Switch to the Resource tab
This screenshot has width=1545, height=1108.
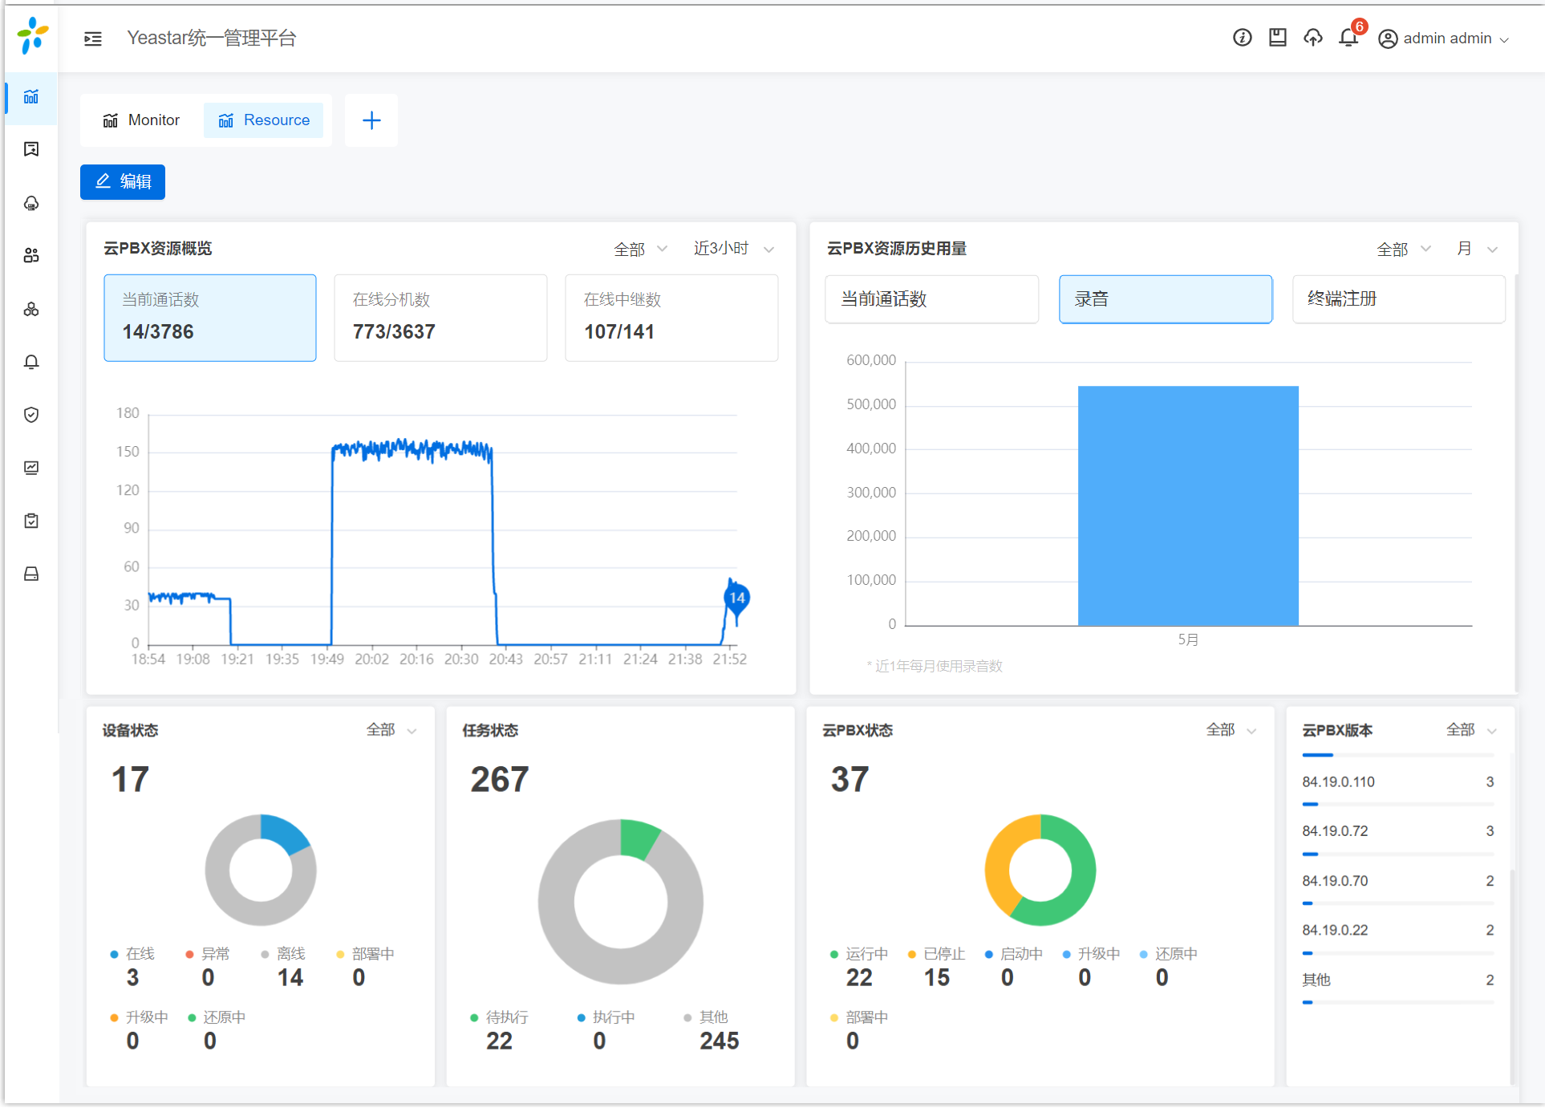(264, 120)
